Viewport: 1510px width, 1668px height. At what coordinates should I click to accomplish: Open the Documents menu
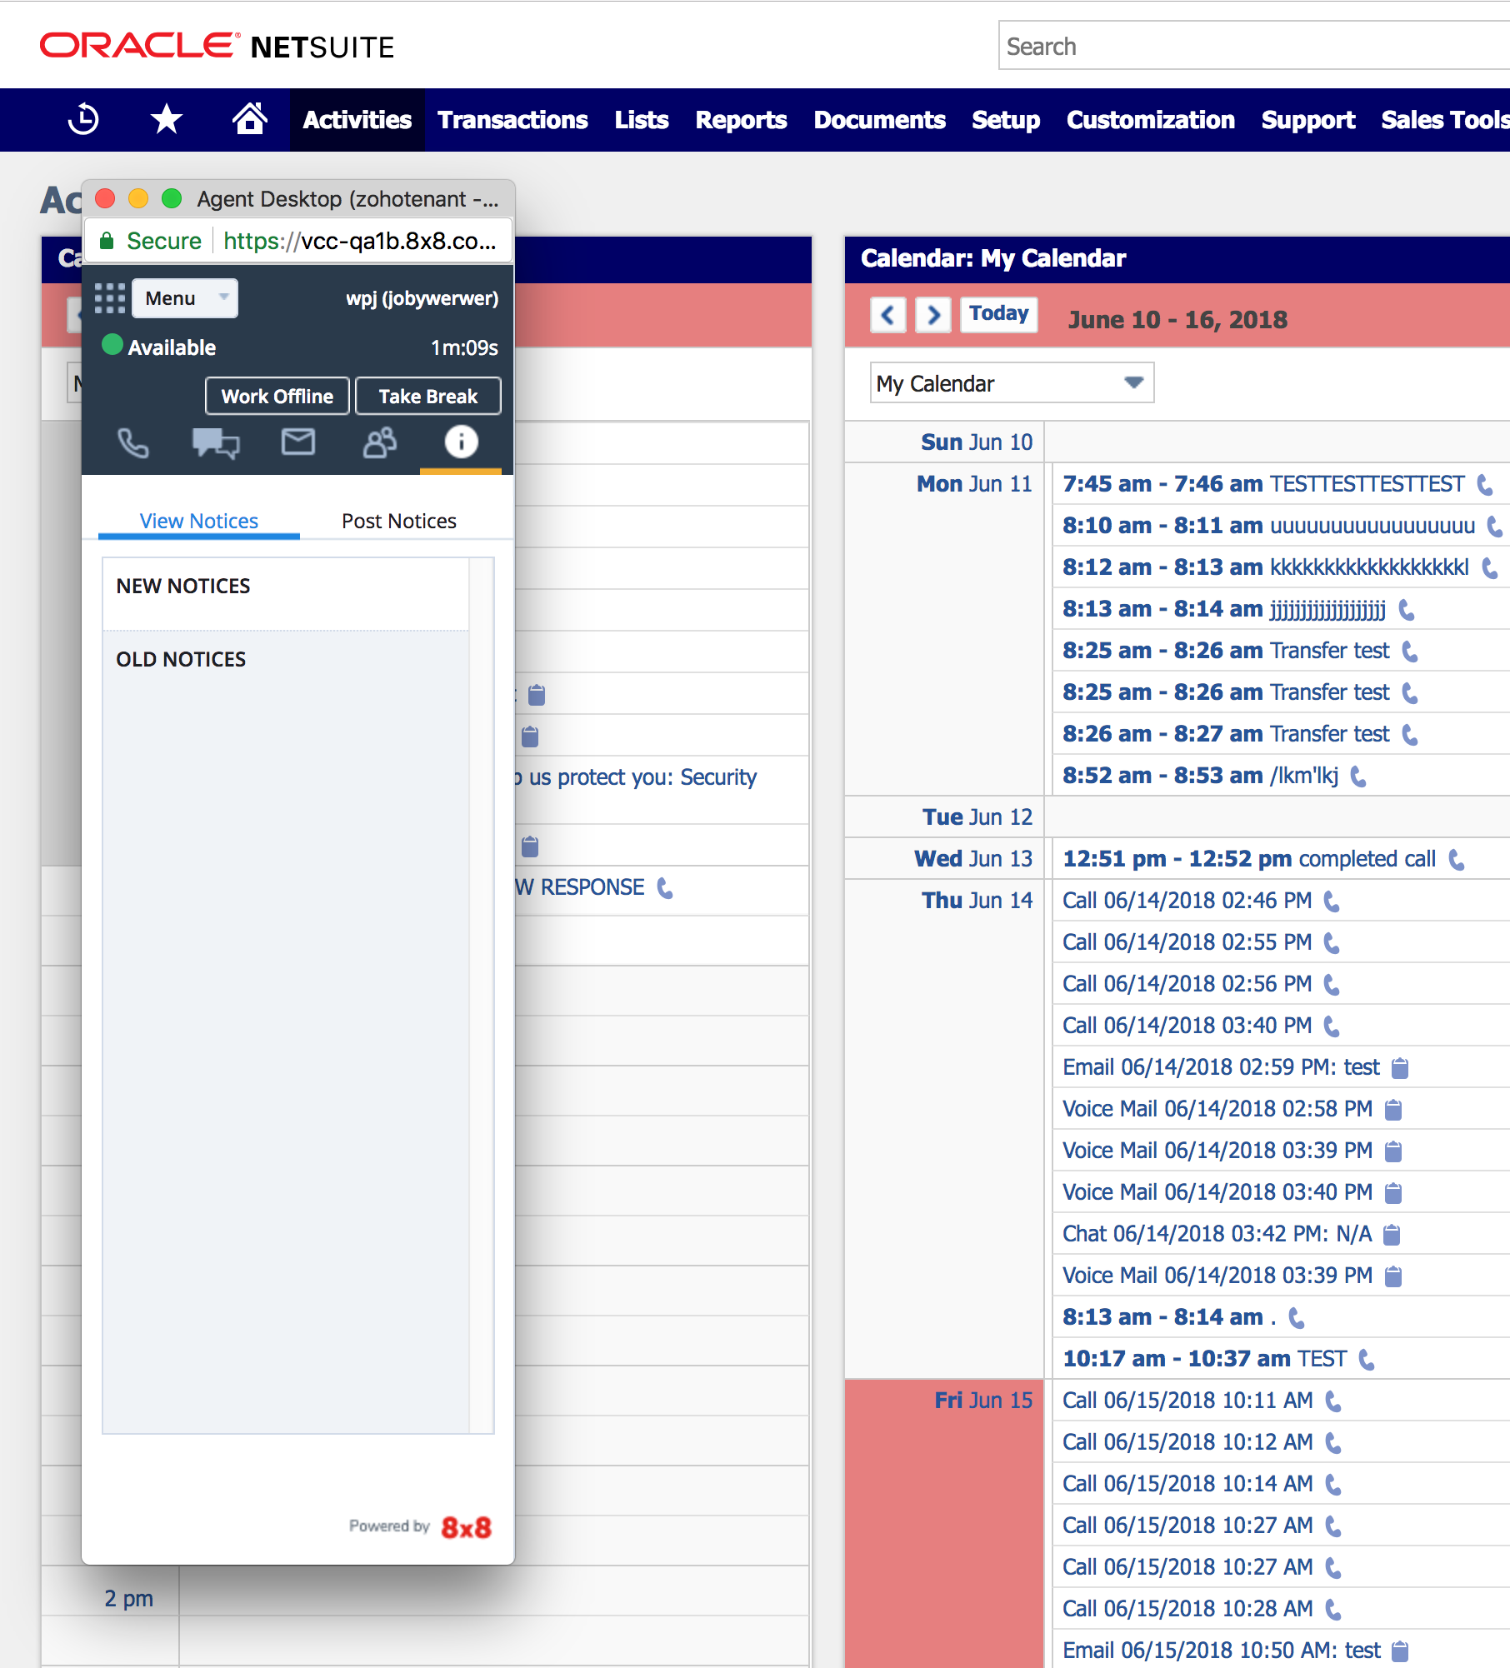tap(879, 120)
